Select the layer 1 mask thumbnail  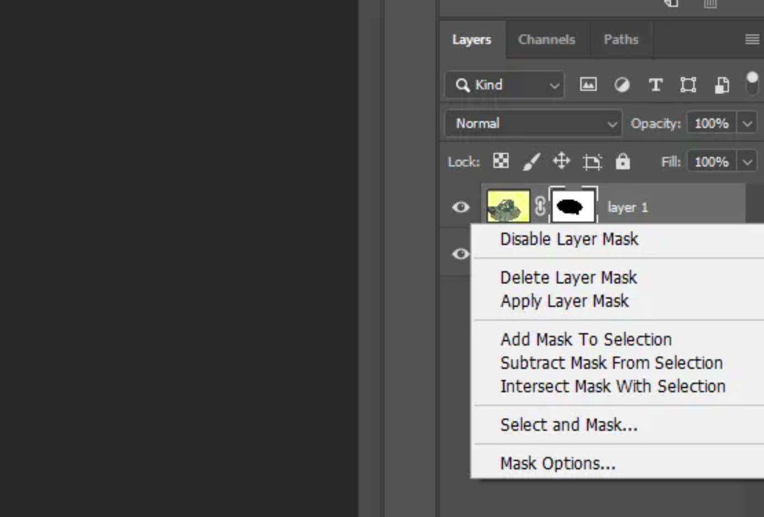coord(573,206)
